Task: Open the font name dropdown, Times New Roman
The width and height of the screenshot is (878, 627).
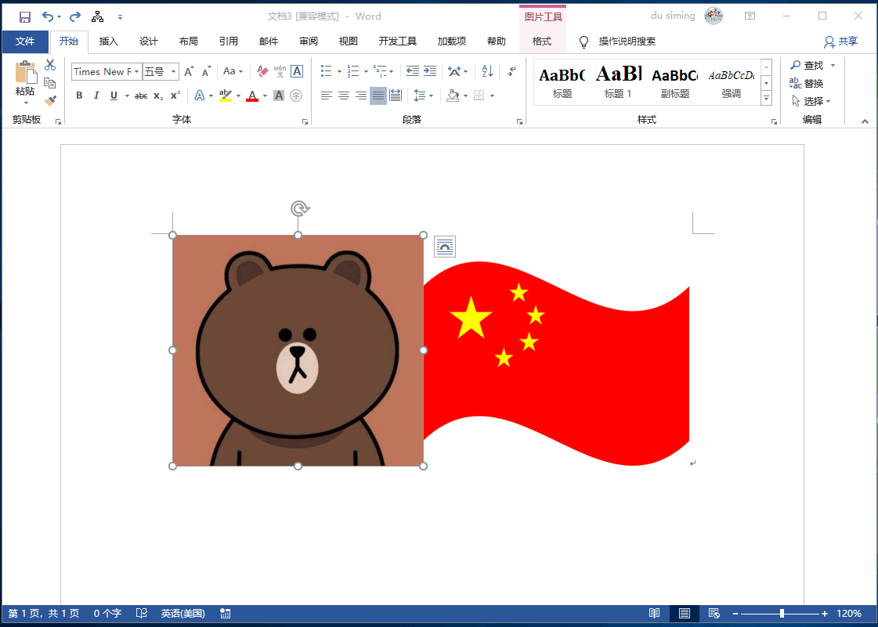Action: click(136, 72)
